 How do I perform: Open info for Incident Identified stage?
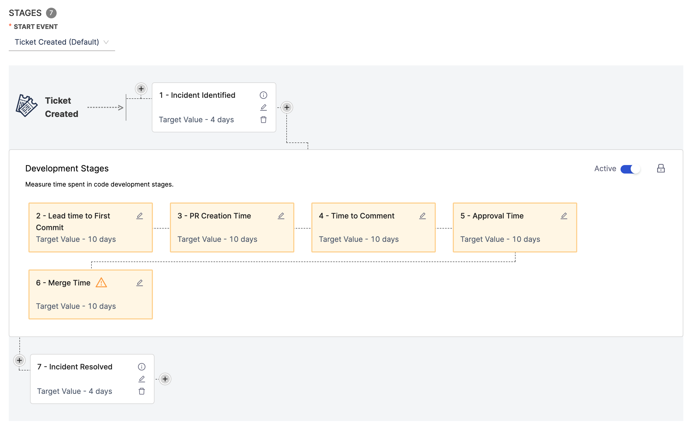(263, 95)
